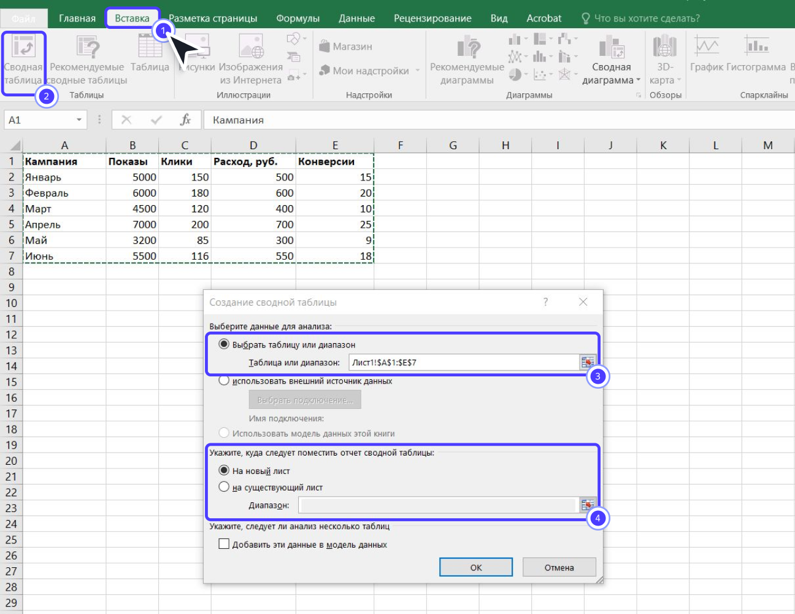Click the Отмена button

point(559,567)
